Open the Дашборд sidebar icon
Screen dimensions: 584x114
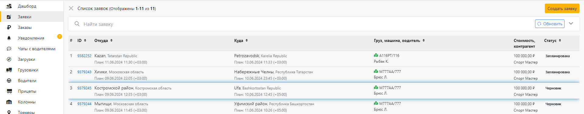tap(9, 6)
